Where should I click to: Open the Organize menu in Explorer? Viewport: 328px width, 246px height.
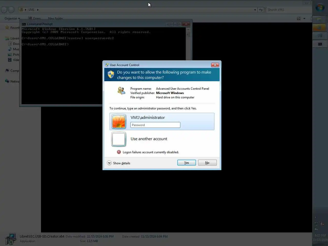[12, 18]
